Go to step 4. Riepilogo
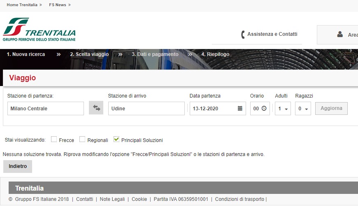Image resolution: width=358 pixels, height=212 pixels. click(x=215, y=54)
